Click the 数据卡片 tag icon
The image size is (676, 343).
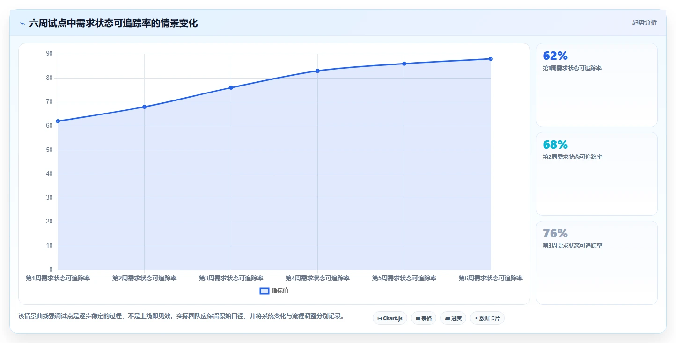click(476, 318)
